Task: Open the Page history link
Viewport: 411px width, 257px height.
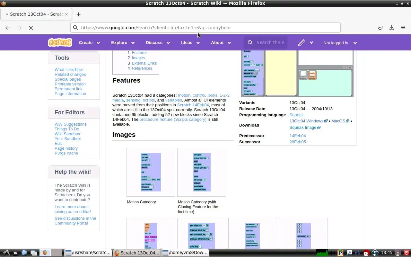Action: 66,148
